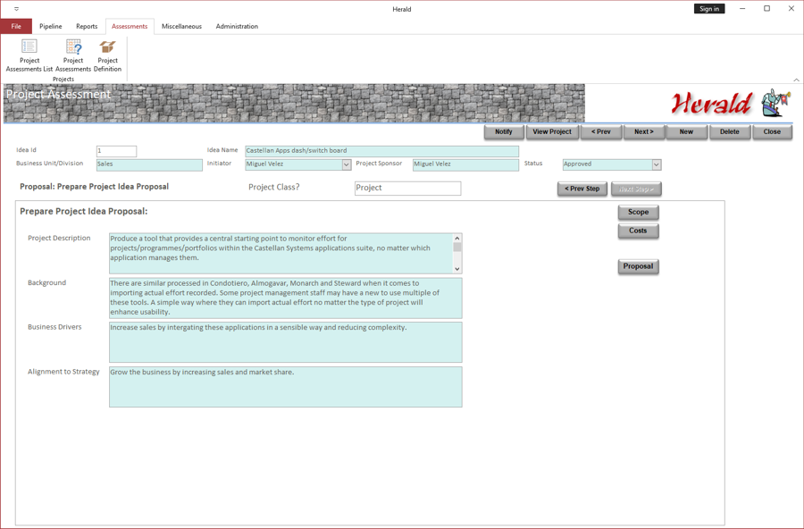Open the File tab

pyautogui.click(x=16, y=26)
